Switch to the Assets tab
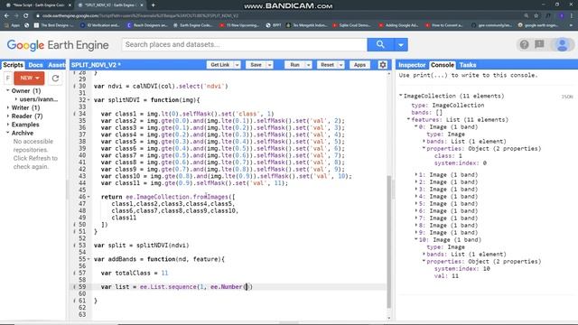The width and height of the screenshot is (578, 325). (56, 65)
